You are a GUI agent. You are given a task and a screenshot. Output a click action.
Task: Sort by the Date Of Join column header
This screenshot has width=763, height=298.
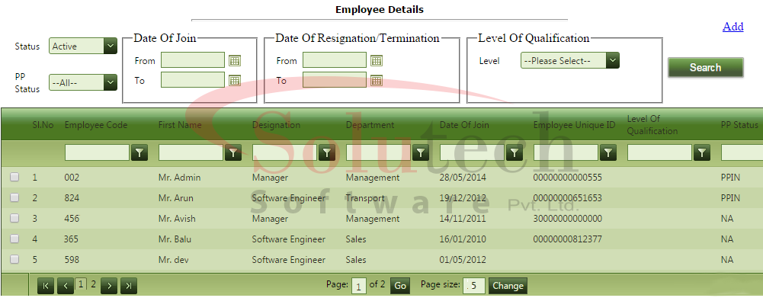tap(464, 125)
